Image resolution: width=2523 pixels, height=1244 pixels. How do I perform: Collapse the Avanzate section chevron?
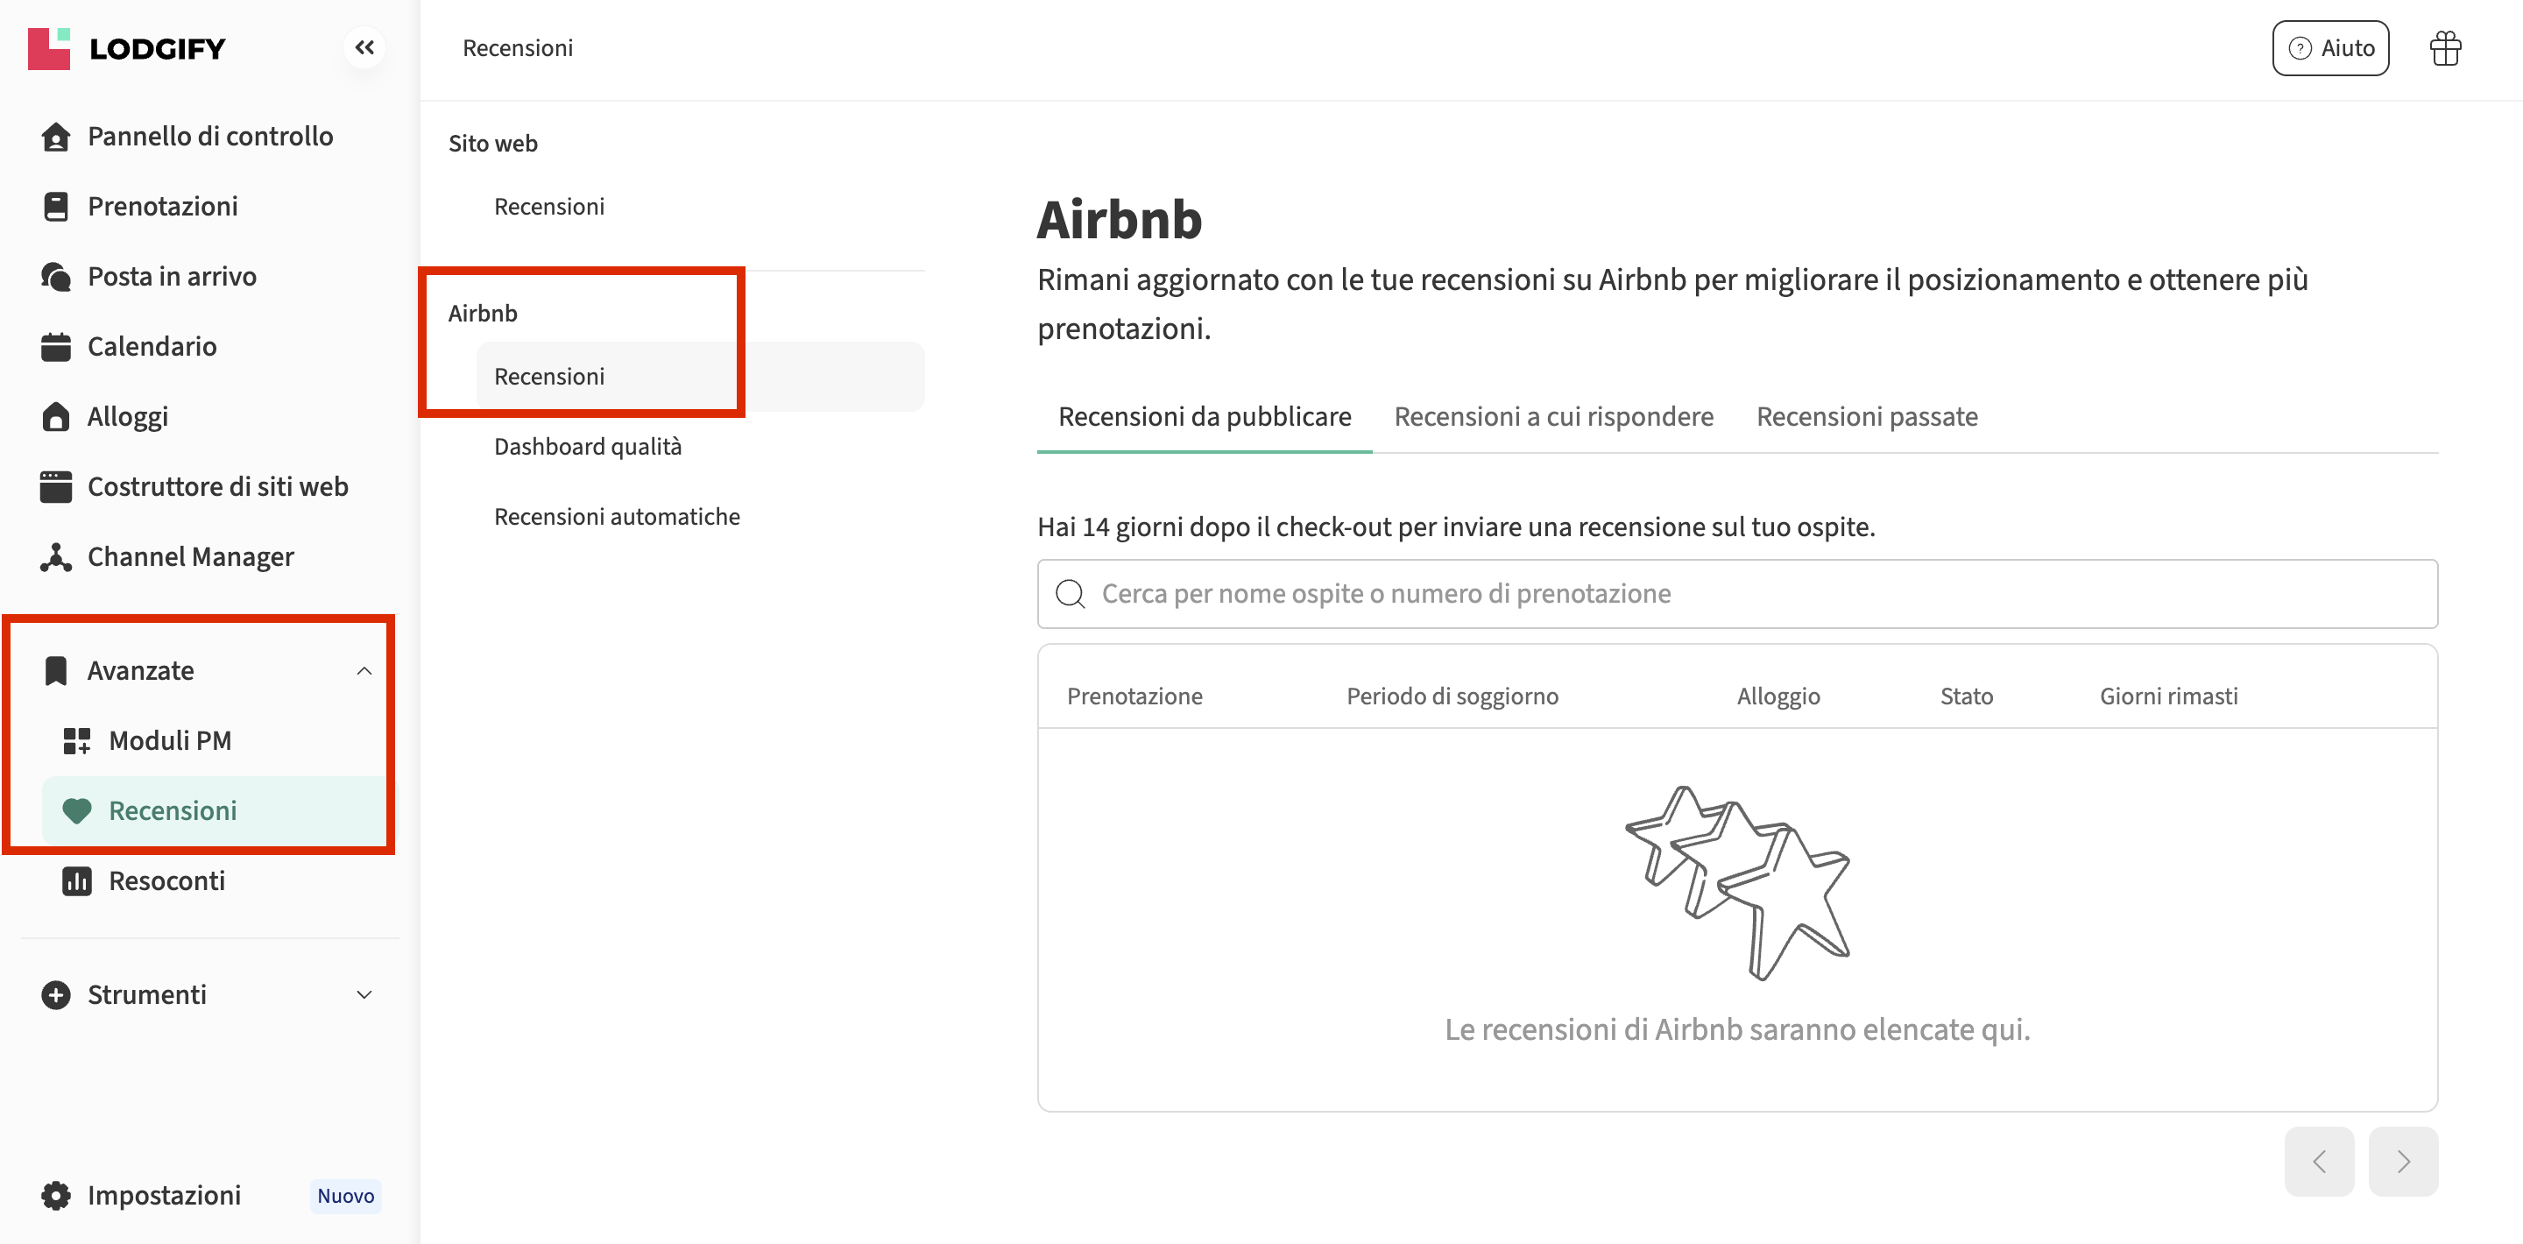click(364, 671)
